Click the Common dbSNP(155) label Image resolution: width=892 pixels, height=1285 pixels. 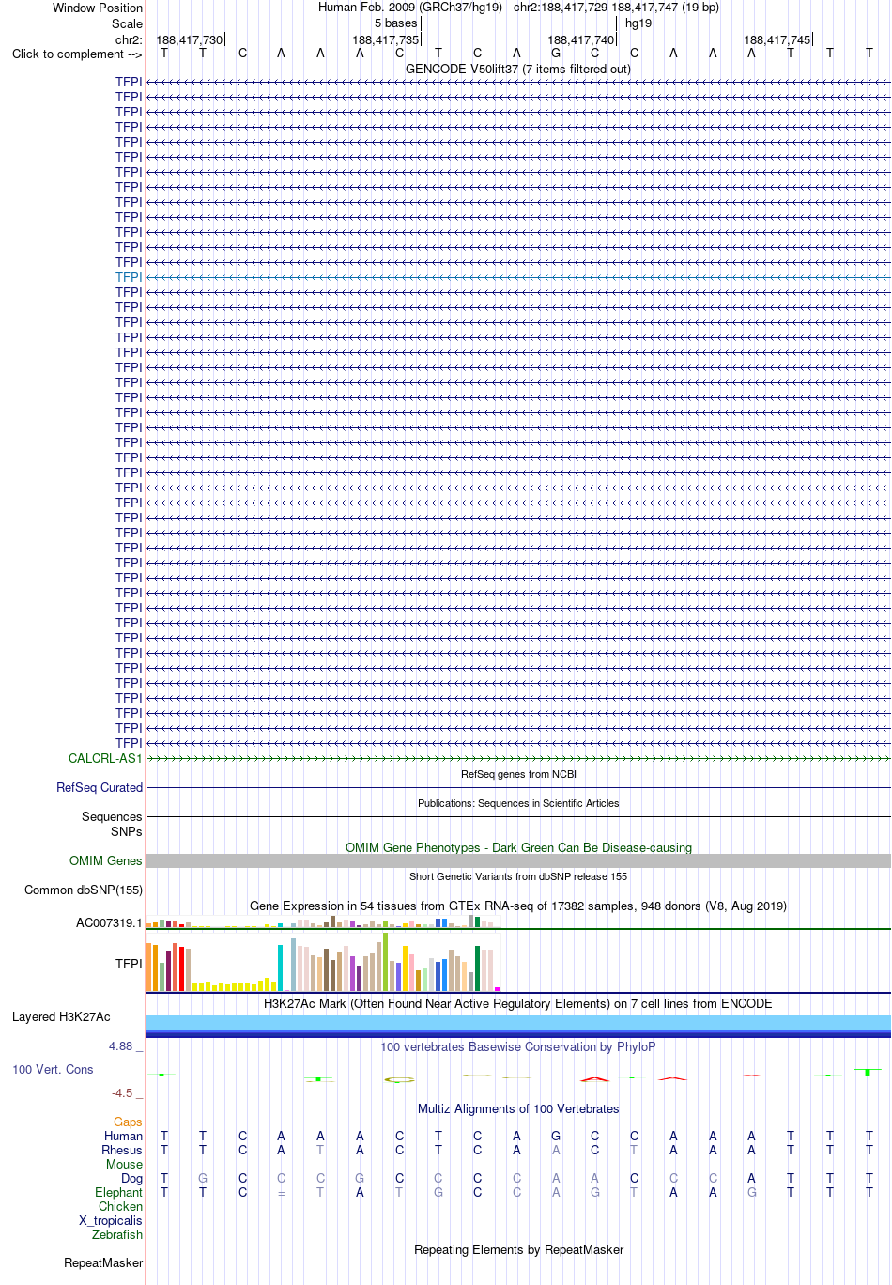pyautogui.click(x=84, y=890)
